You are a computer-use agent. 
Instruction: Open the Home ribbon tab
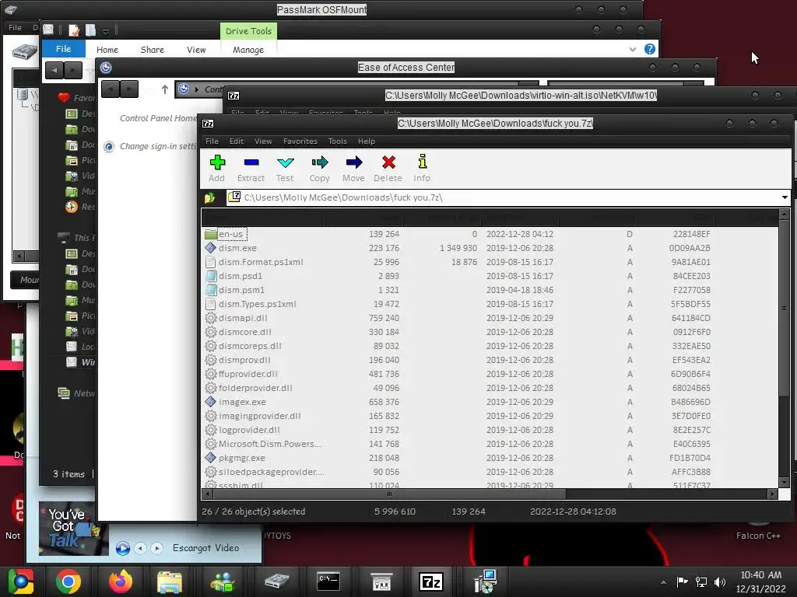point(107,50)
